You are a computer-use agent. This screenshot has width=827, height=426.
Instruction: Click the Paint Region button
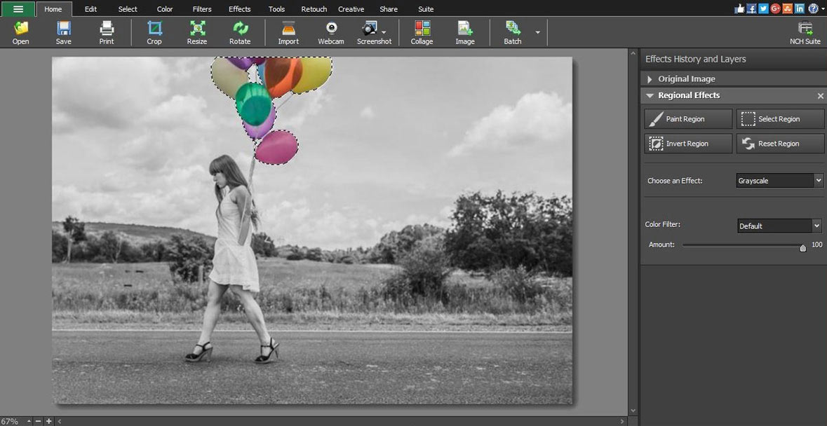[688, 119]
